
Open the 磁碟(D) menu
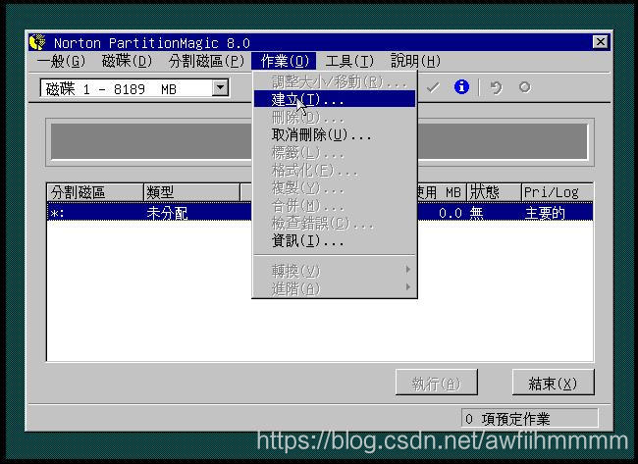(127, 61)
